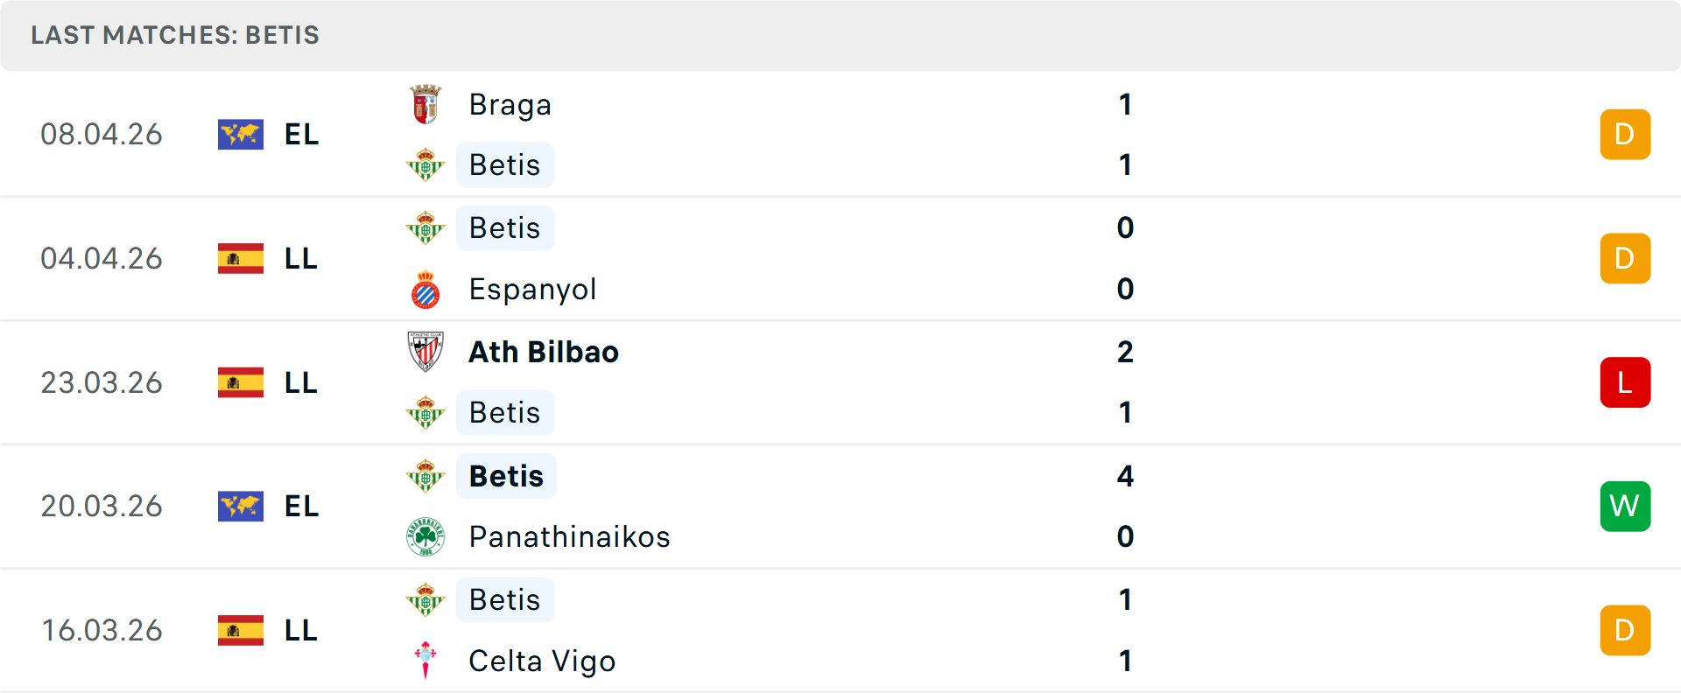
Task: Expand the Braga vs Betis match row
Action: 840,134
